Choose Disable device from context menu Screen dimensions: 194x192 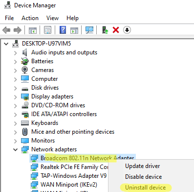[x=143, y=177]
